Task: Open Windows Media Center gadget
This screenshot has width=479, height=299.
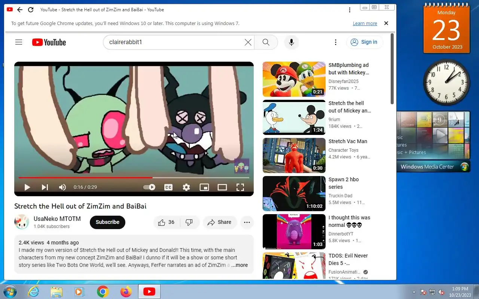Action: (x=433, y=142)
